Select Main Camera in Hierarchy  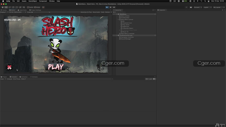click(124, 16)
